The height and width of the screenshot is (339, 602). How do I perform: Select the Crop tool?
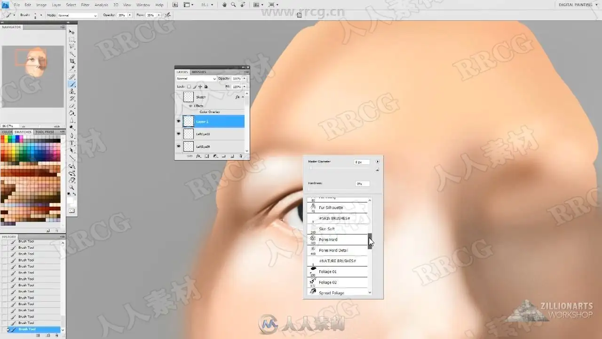pyautogui.click(x=72, y=61)
